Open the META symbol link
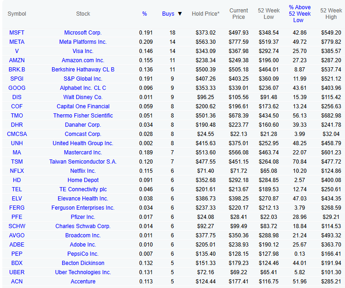The width and height of the screenshot is (345, 288). point(17,42)
